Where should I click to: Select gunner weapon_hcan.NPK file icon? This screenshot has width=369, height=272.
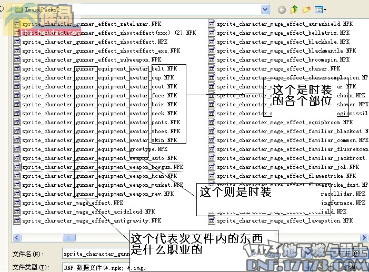coord(17,176)
